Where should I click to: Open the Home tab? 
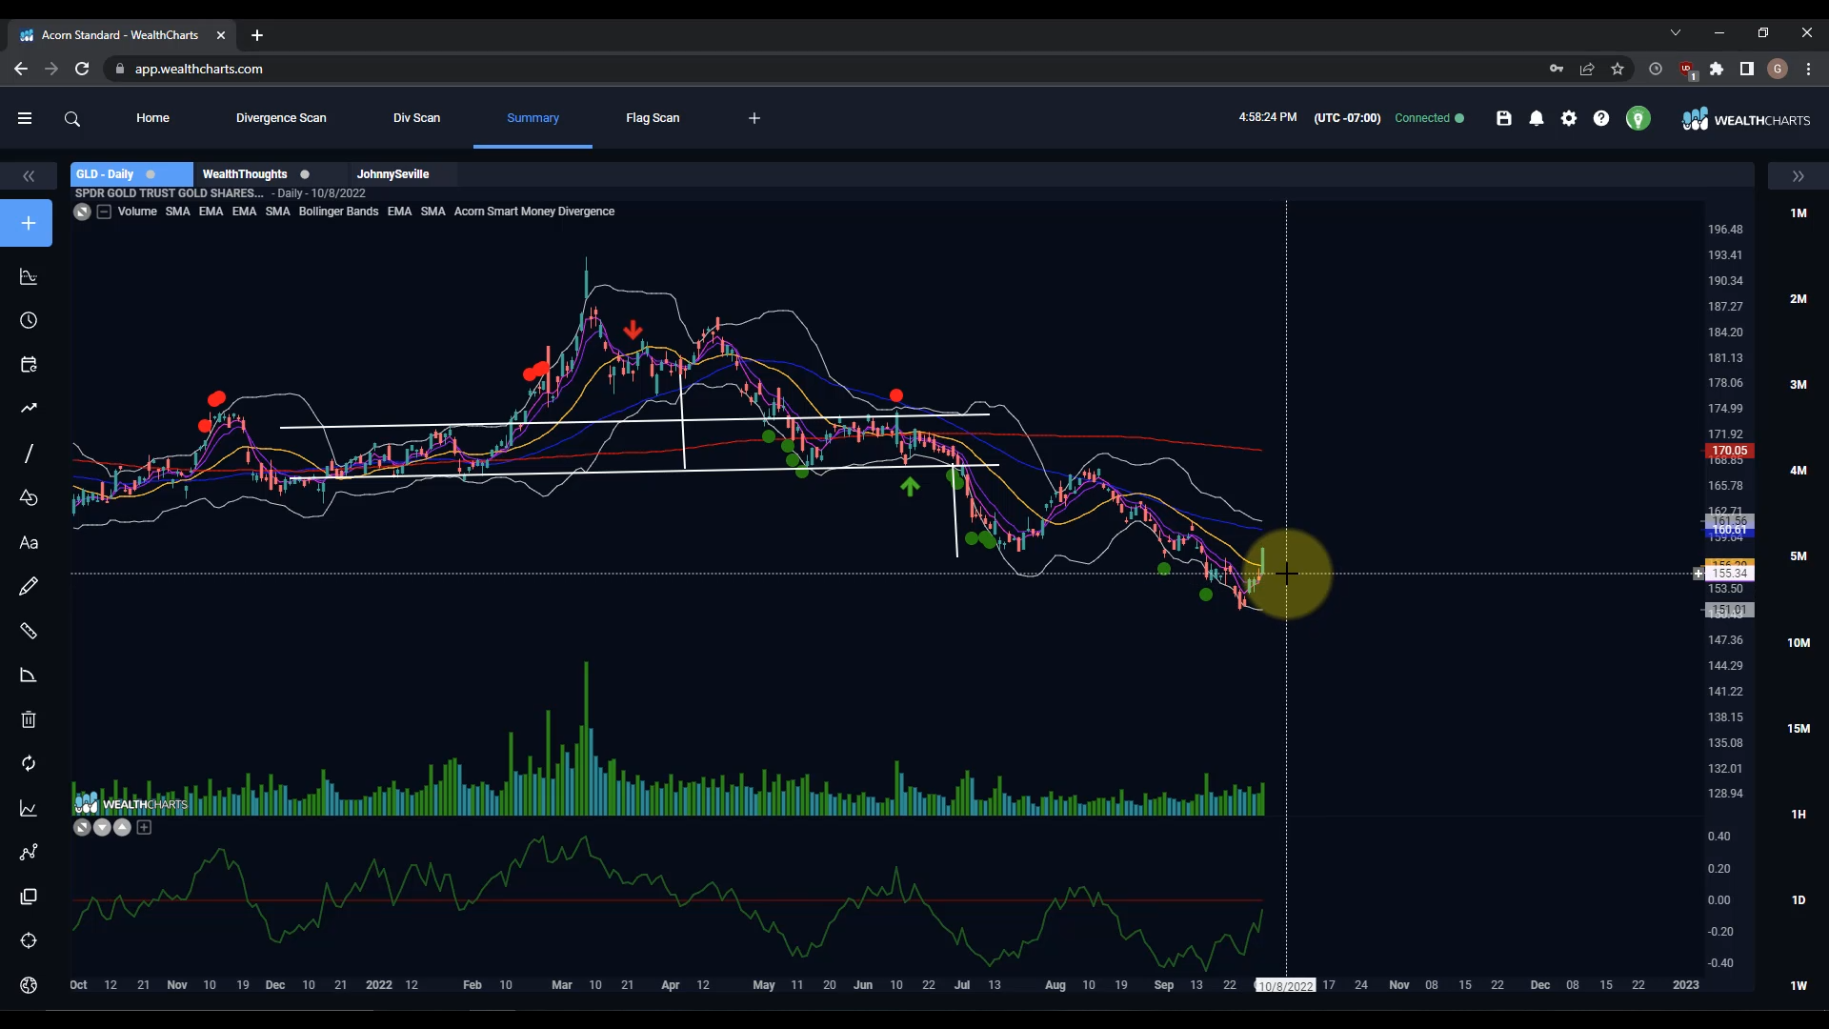(152, 118)
